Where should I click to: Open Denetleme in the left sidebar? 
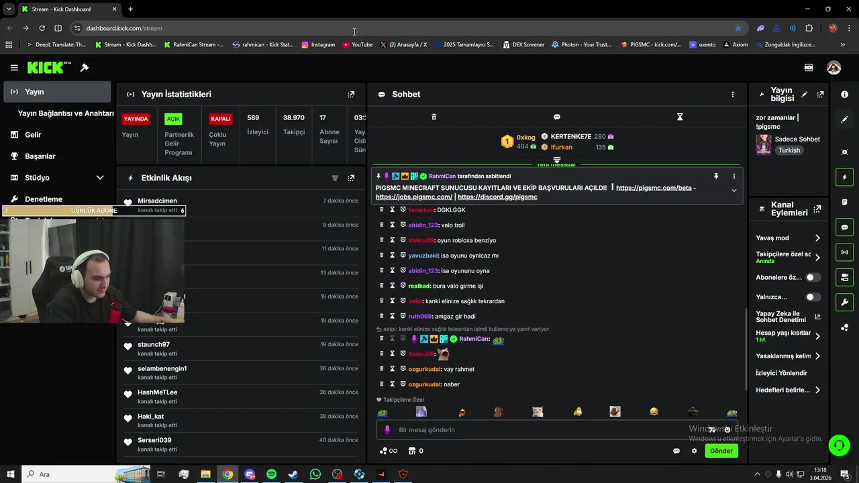44,199
